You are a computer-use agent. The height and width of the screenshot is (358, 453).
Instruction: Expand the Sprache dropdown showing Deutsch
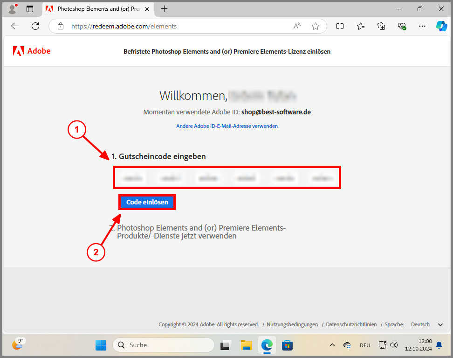(x=425, y=324)
